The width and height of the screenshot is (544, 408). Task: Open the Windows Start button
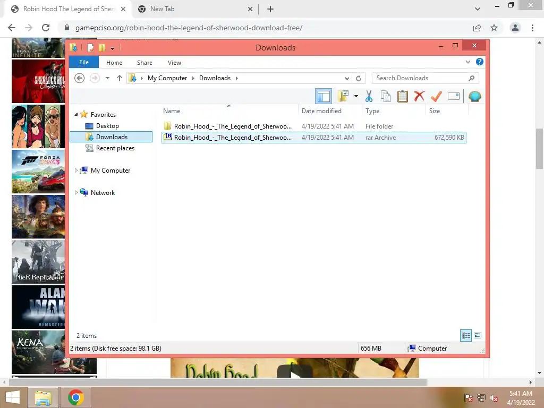13,397
